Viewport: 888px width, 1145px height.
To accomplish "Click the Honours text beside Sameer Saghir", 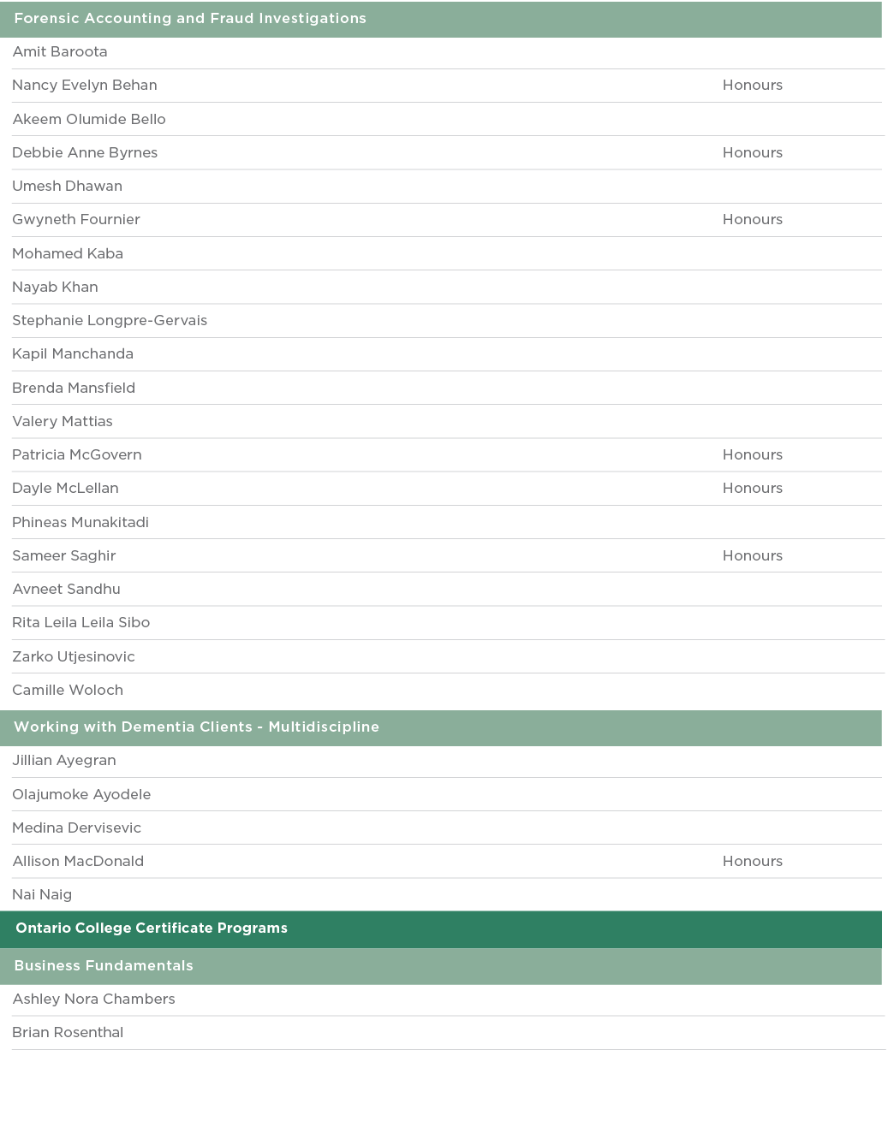I will 752,556.
